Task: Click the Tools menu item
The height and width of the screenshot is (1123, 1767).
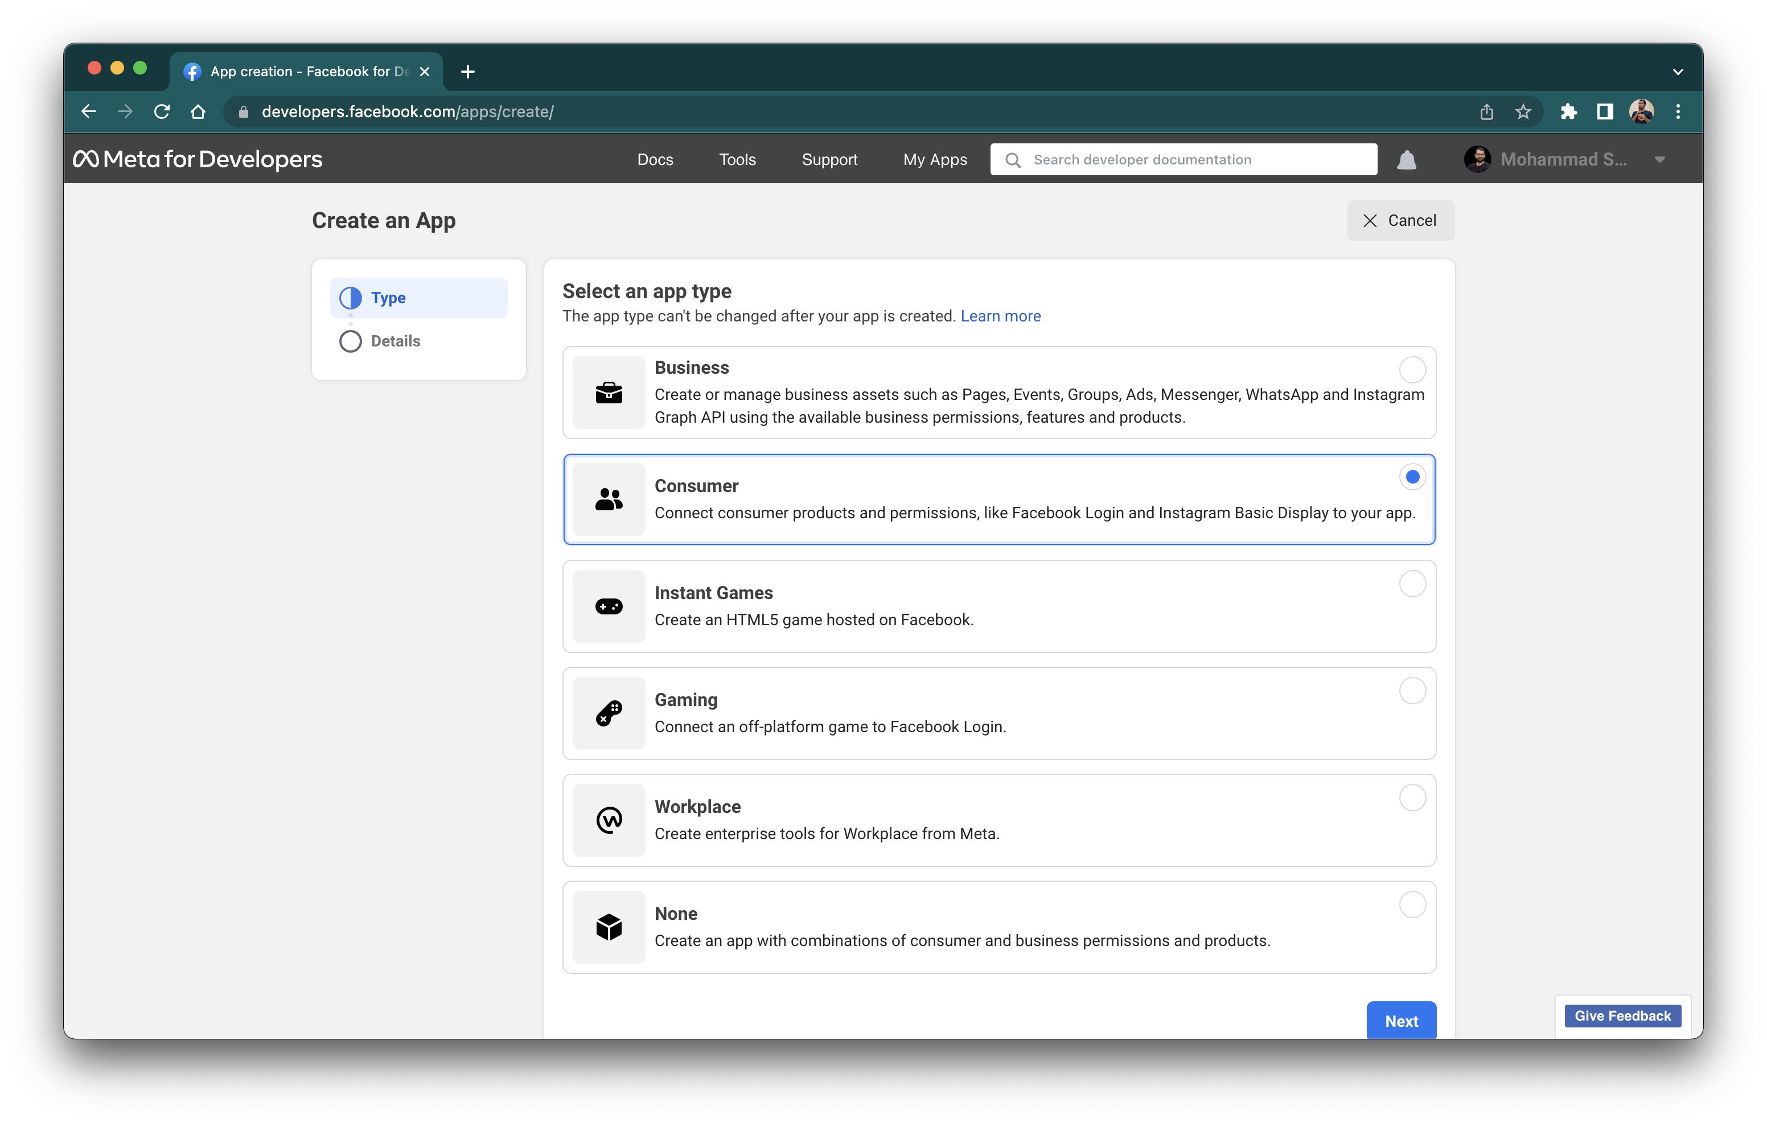Action: coord(737,159)
